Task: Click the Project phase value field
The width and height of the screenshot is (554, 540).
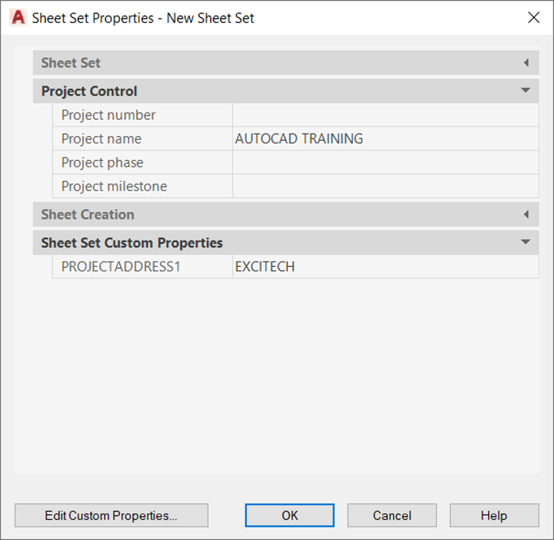Action: pyautogui.click(x=385, y=162)
